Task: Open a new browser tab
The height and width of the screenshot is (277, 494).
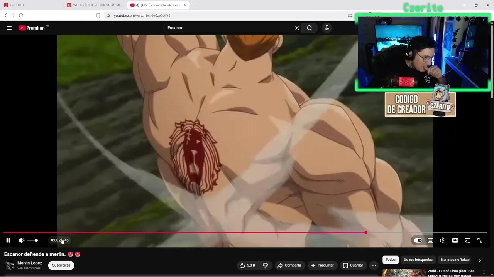Action: click(195, 5)
